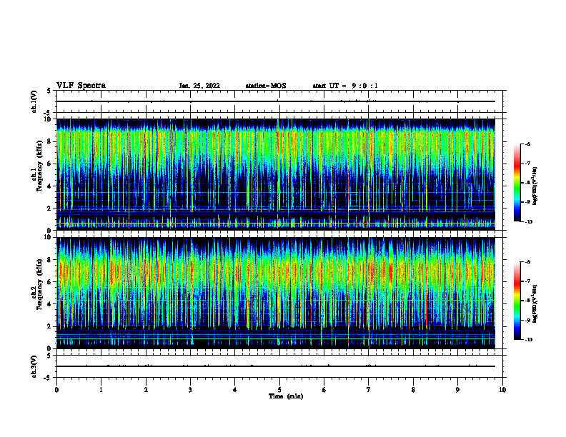Click ch.1 frequency tick label "8"
566x437 pixels.
tap(50, 141)
